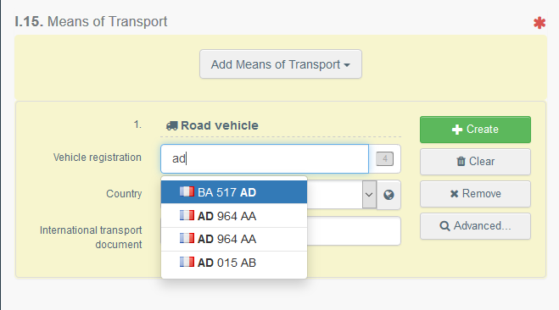Click the truck icon next to Road vehicle

[172, 125]
